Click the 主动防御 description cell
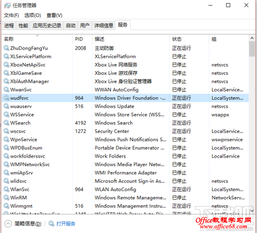 click(x=104, y=48)
